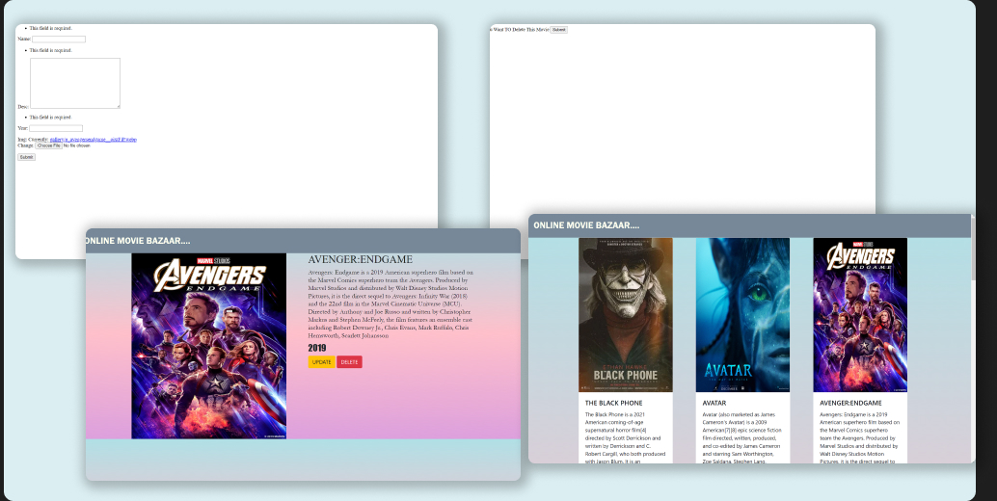Click ONLINE MOVIE BAZAAR header in detail page
997x501 pixels.
click(x=137, y=241)
